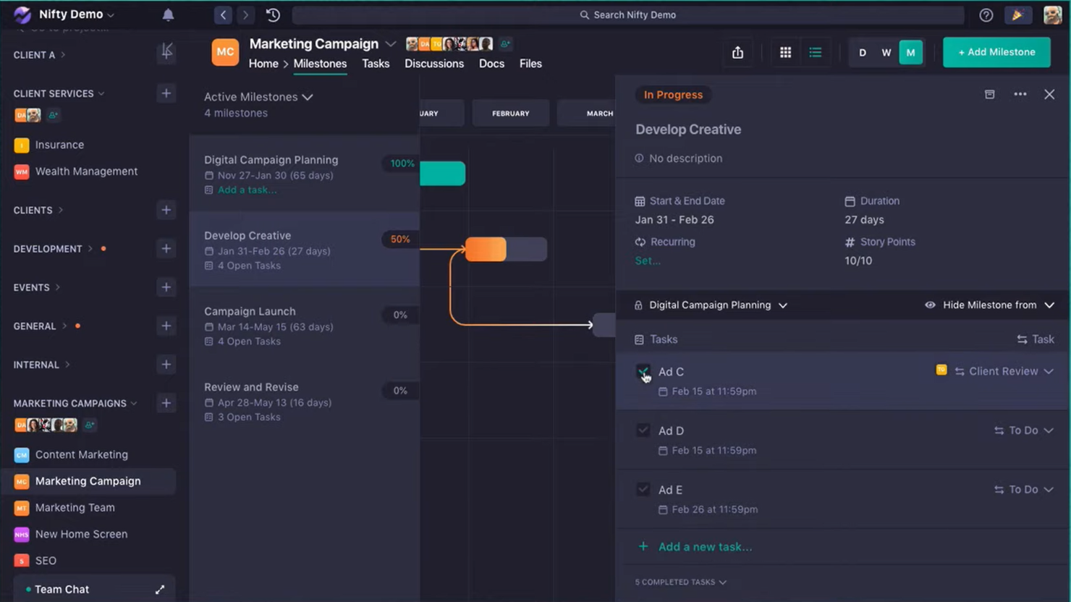Open the Content Marketing project
The width and height of the screenshot is (1071, 602).
tap(81, 454)
